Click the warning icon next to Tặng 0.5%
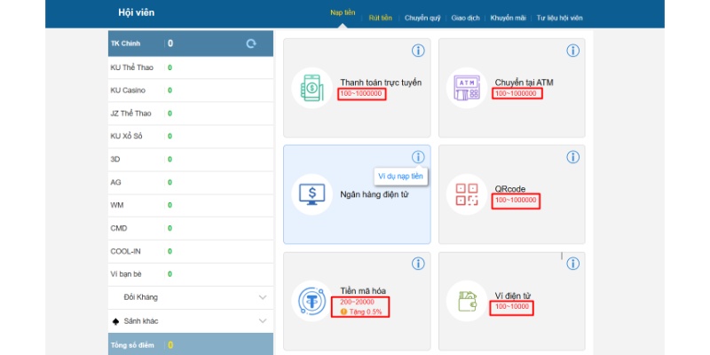The width and height of the screenshot is (710, 355). (x=343, y=312)
